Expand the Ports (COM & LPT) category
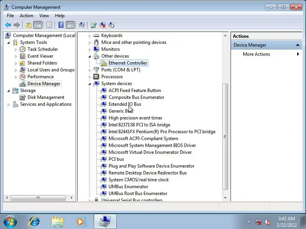This screenshot has height=229, width=306. point(90,70)
